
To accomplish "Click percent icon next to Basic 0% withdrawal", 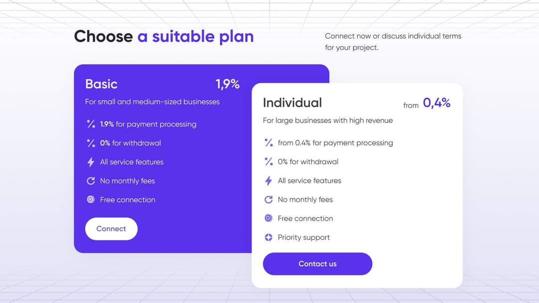I will [x=91, y=143].
